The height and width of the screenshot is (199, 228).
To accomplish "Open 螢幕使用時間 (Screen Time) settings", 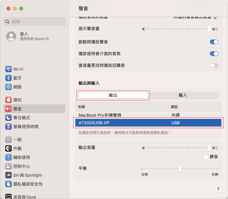I will tap(25, 127).
